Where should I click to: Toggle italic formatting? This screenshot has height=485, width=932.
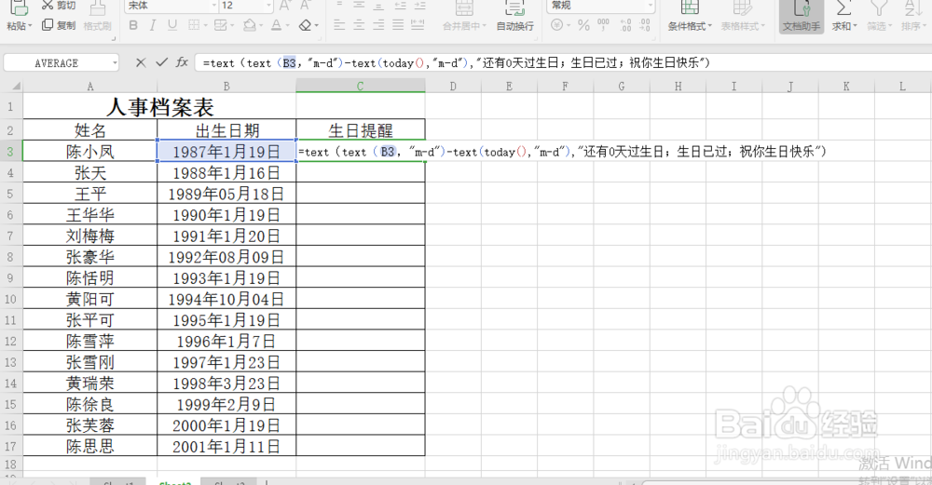(153, 25)
